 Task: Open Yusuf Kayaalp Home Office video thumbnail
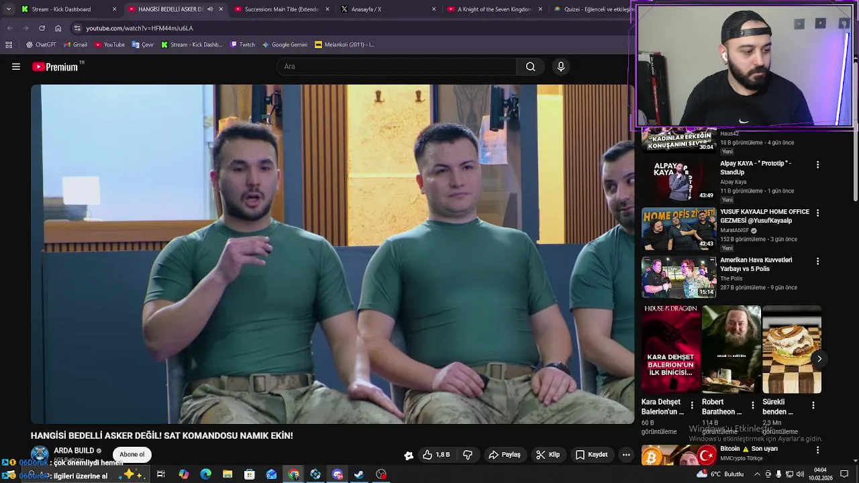[x=678, y=229]
